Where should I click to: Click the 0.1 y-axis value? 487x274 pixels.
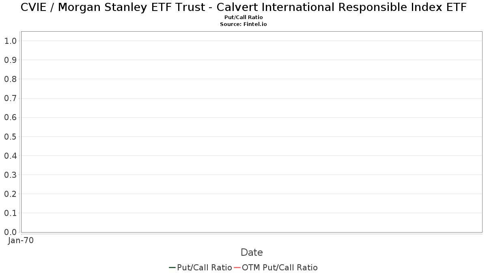click(x=10, y=213)
